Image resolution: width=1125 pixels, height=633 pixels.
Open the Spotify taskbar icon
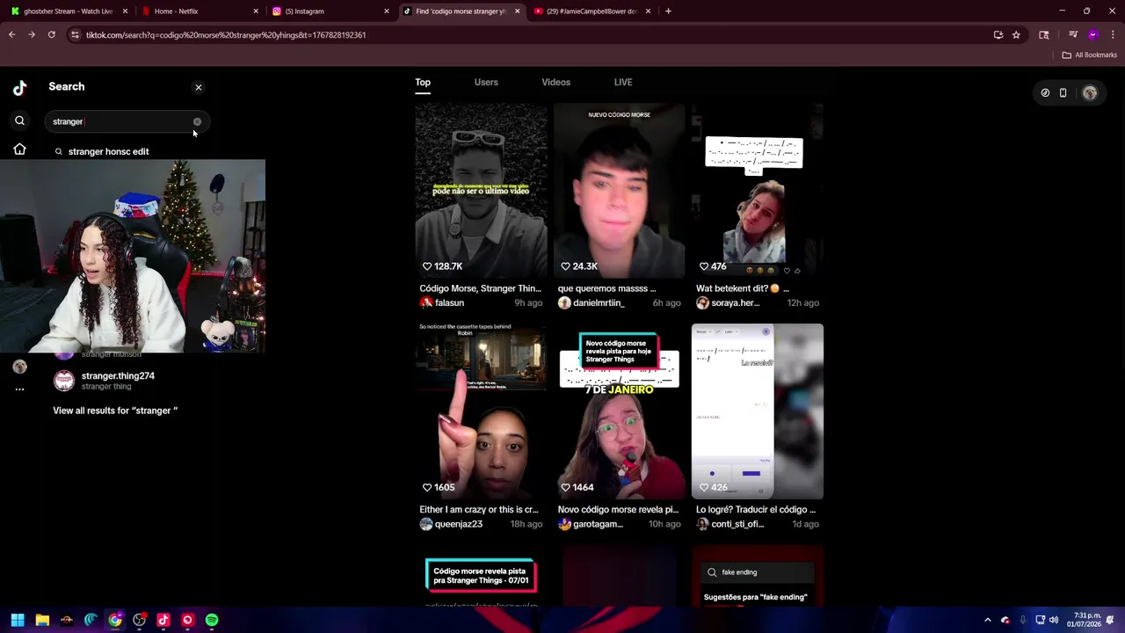pos(212,620)
